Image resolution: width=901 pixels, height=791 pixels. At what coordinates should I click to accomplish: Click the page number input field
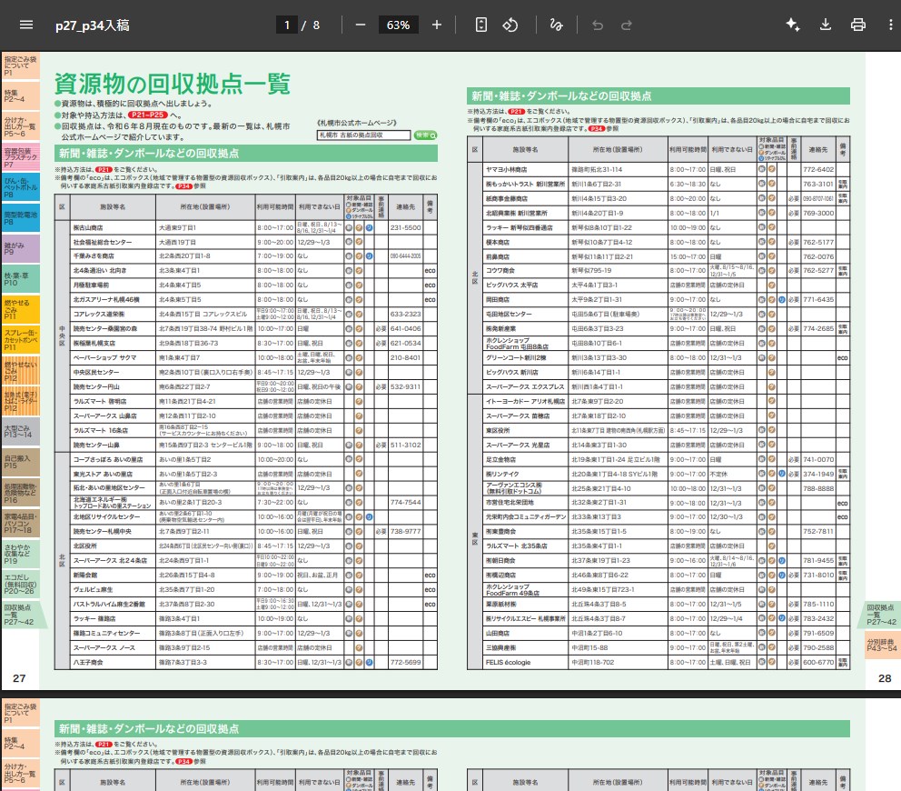(286, 25)
